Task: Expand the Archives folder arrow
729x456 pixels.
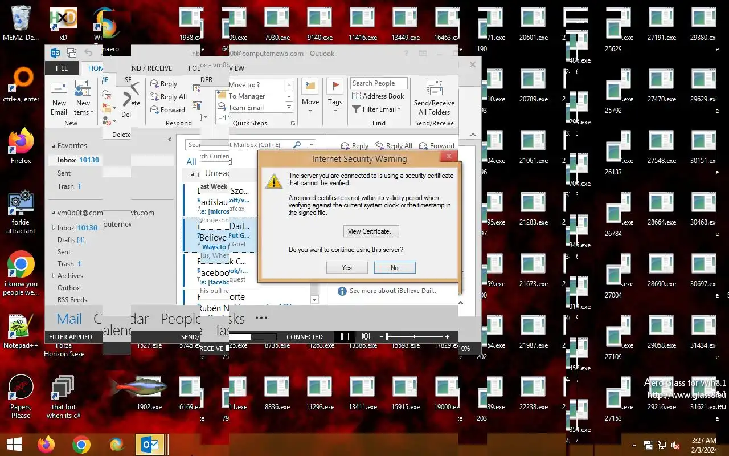Action: tap(54, 276)
